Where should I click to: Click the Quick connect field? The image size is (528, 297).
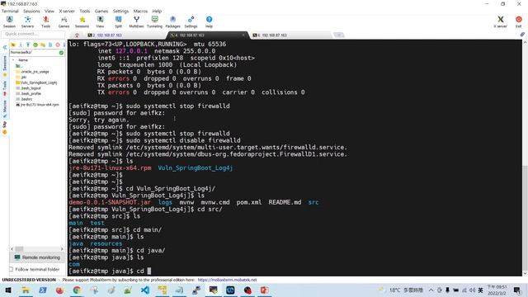pos(33,34)
